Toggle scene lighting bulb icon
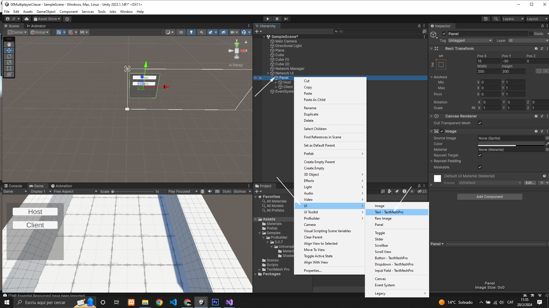This screenshot has height=308, width=549. point(191,32)
